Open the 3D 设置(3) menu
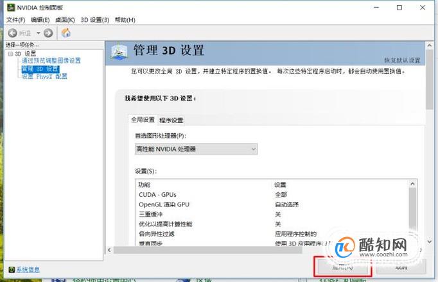The width and height of the screenshot is (438, 282). (94, 20)
